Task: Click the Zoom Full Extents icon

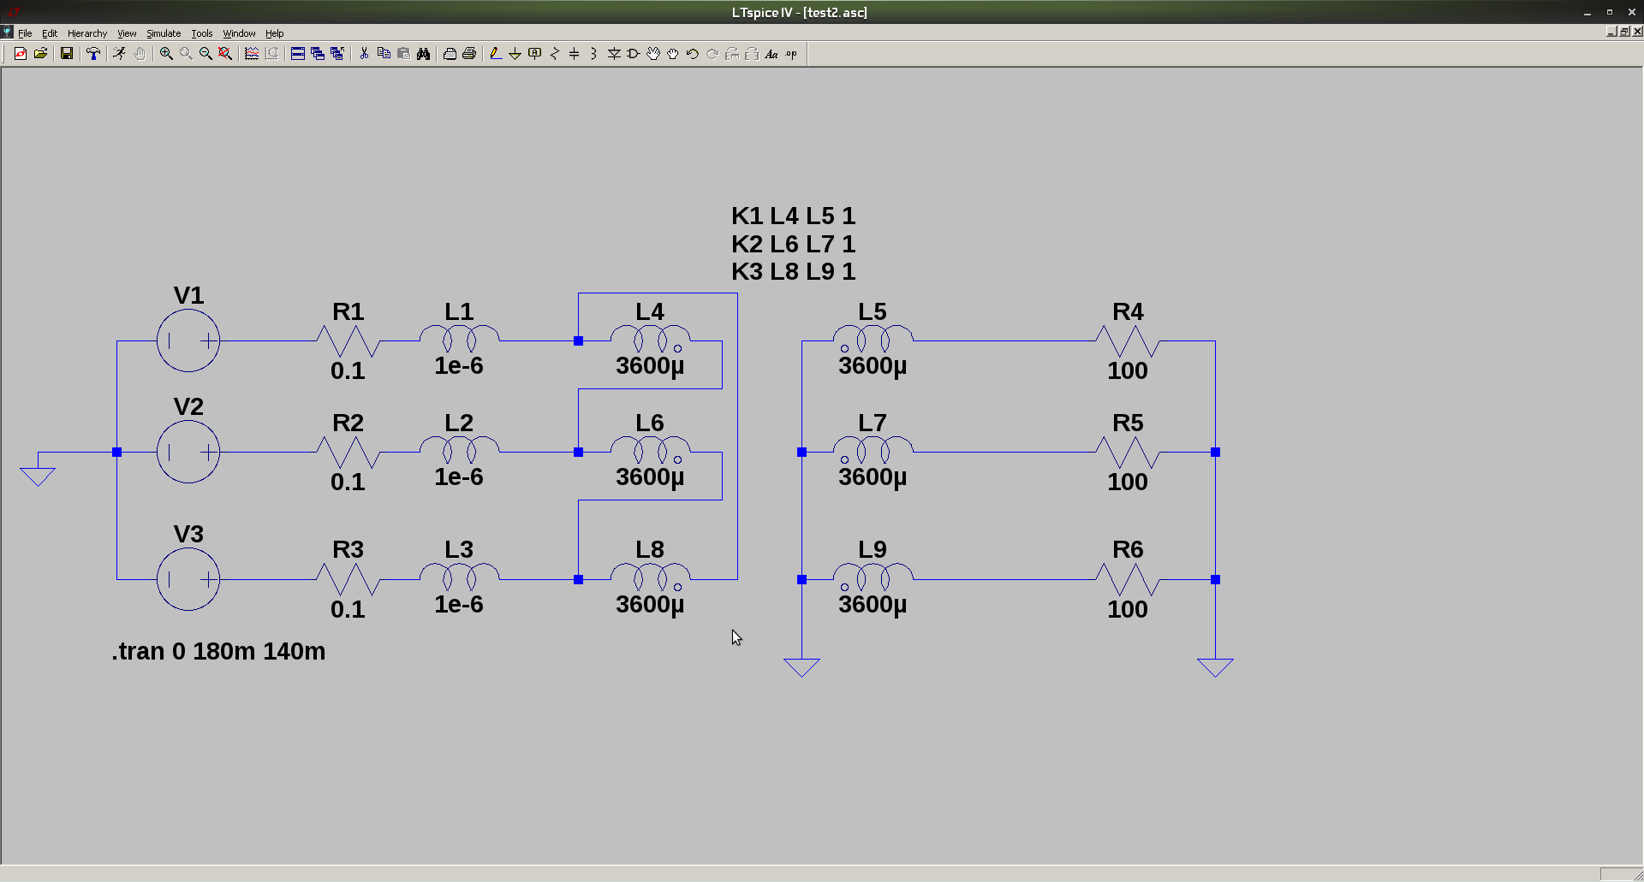Action: [x=225, y=54]
